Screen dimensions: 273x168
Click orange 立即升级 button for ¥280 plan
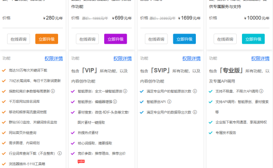pyautogui.click(x=47, y=39)
